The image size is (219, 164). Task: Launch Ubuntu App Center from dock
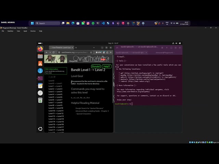(40, 64)
